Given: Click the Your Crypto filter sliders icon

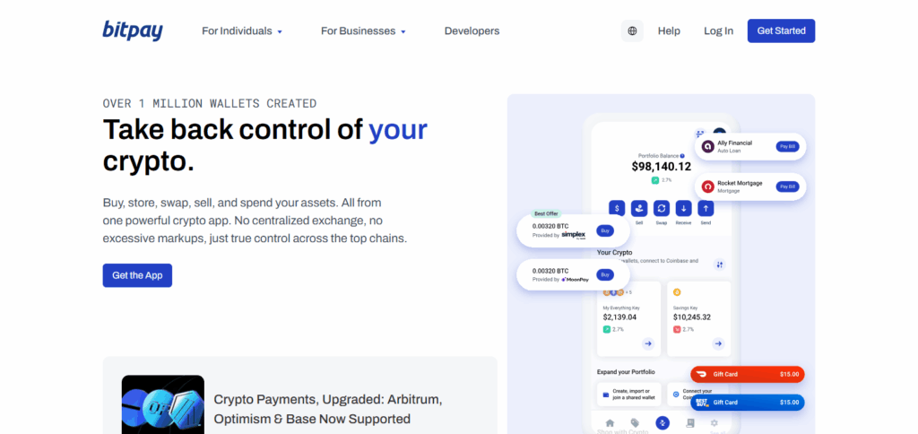Looking at the screenshot, I should coord(720,265).
